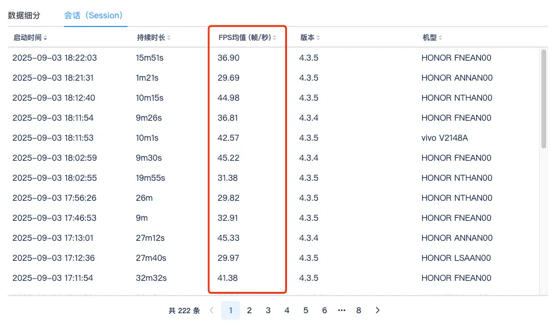Screen dimensions: 555x325
Task: Click the vertical table scrollbar
Action: tap(544, 99)
